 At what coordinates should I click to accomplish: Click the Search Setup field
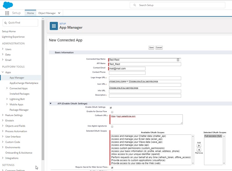click(177, 5)
